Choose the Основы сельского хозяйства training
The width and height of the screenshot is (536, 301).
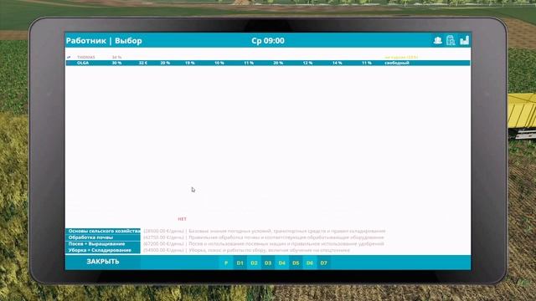click(103, 231)
